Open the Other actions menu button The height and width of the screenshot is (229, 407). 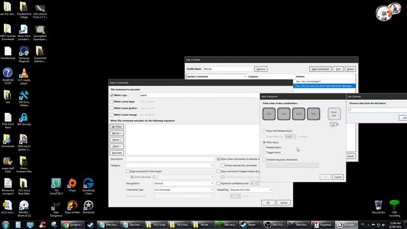pos(116,146)
